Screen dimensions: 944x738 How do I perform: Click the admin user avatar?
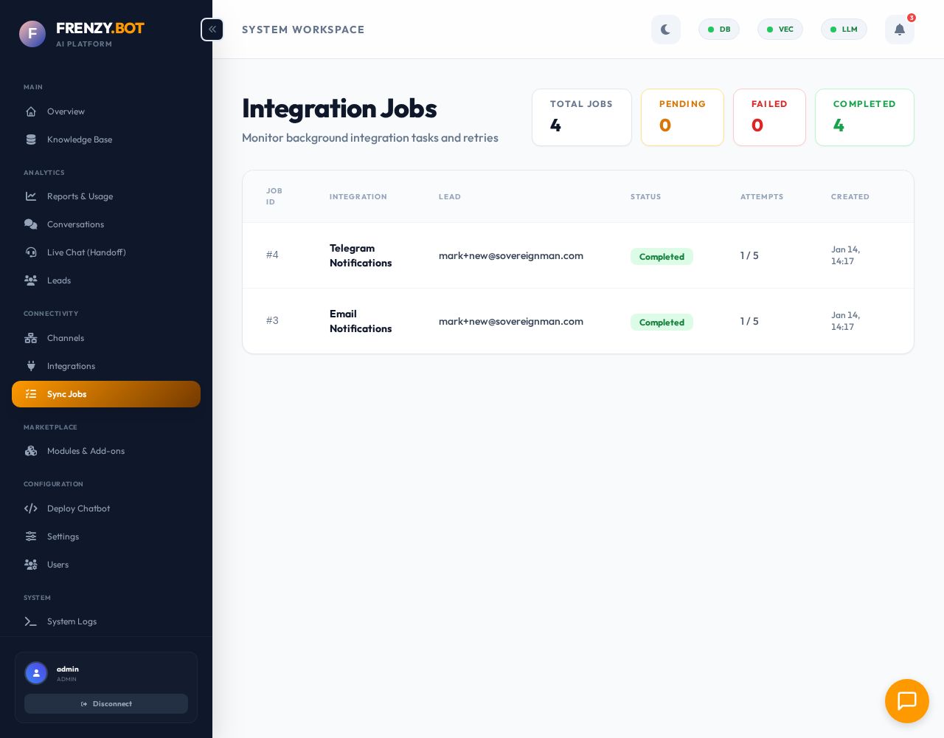[x=36, y=673]
